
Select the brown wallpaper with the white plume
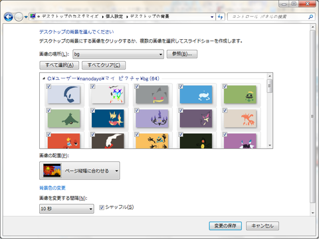point(108,141)
